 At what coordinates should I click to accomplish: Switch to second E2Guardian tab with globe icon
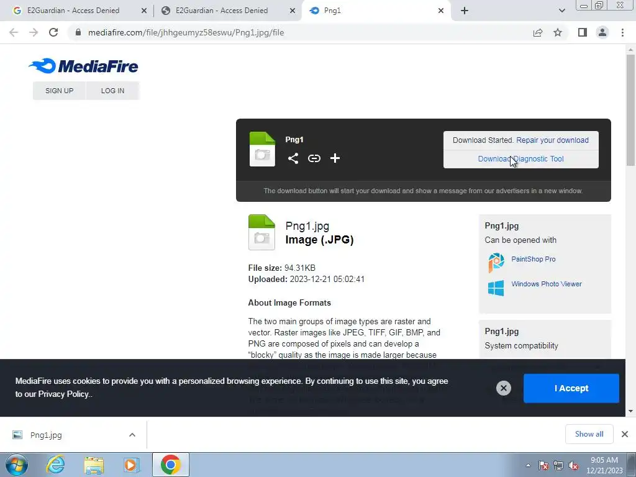point(222,11)
